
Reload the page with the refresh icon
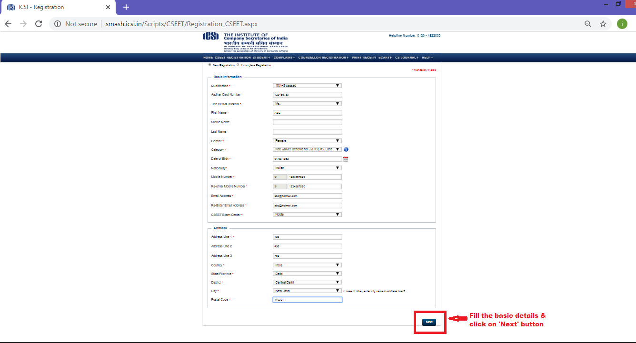[x=39, y=24]
